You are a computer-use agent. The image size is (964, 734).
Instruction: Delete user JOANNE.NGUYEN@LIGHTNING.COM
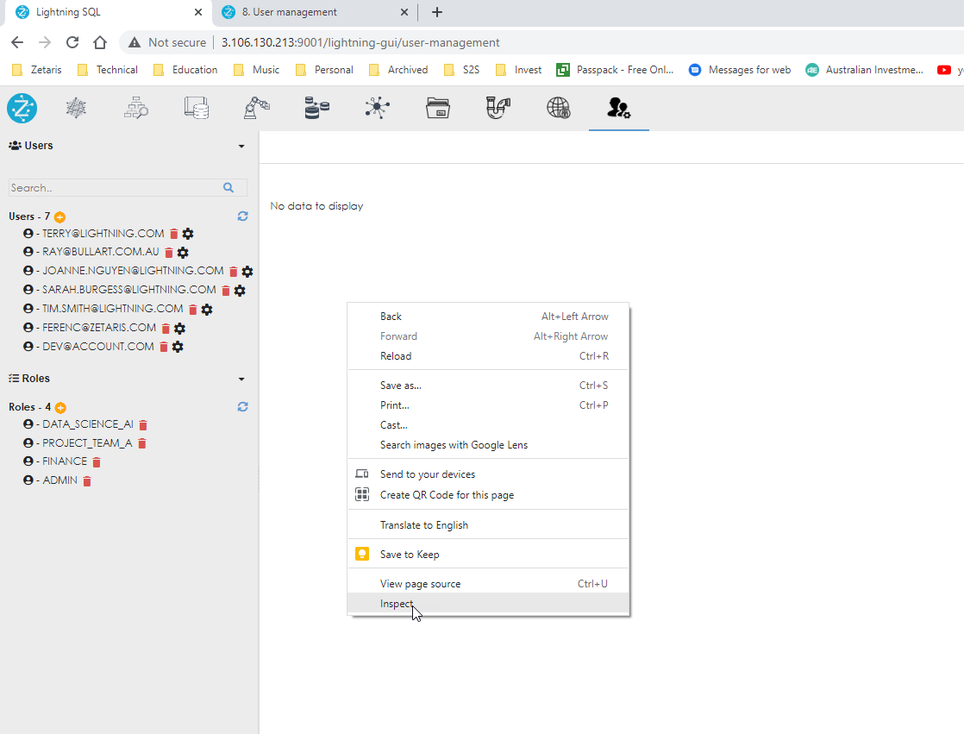pos(234,272)
